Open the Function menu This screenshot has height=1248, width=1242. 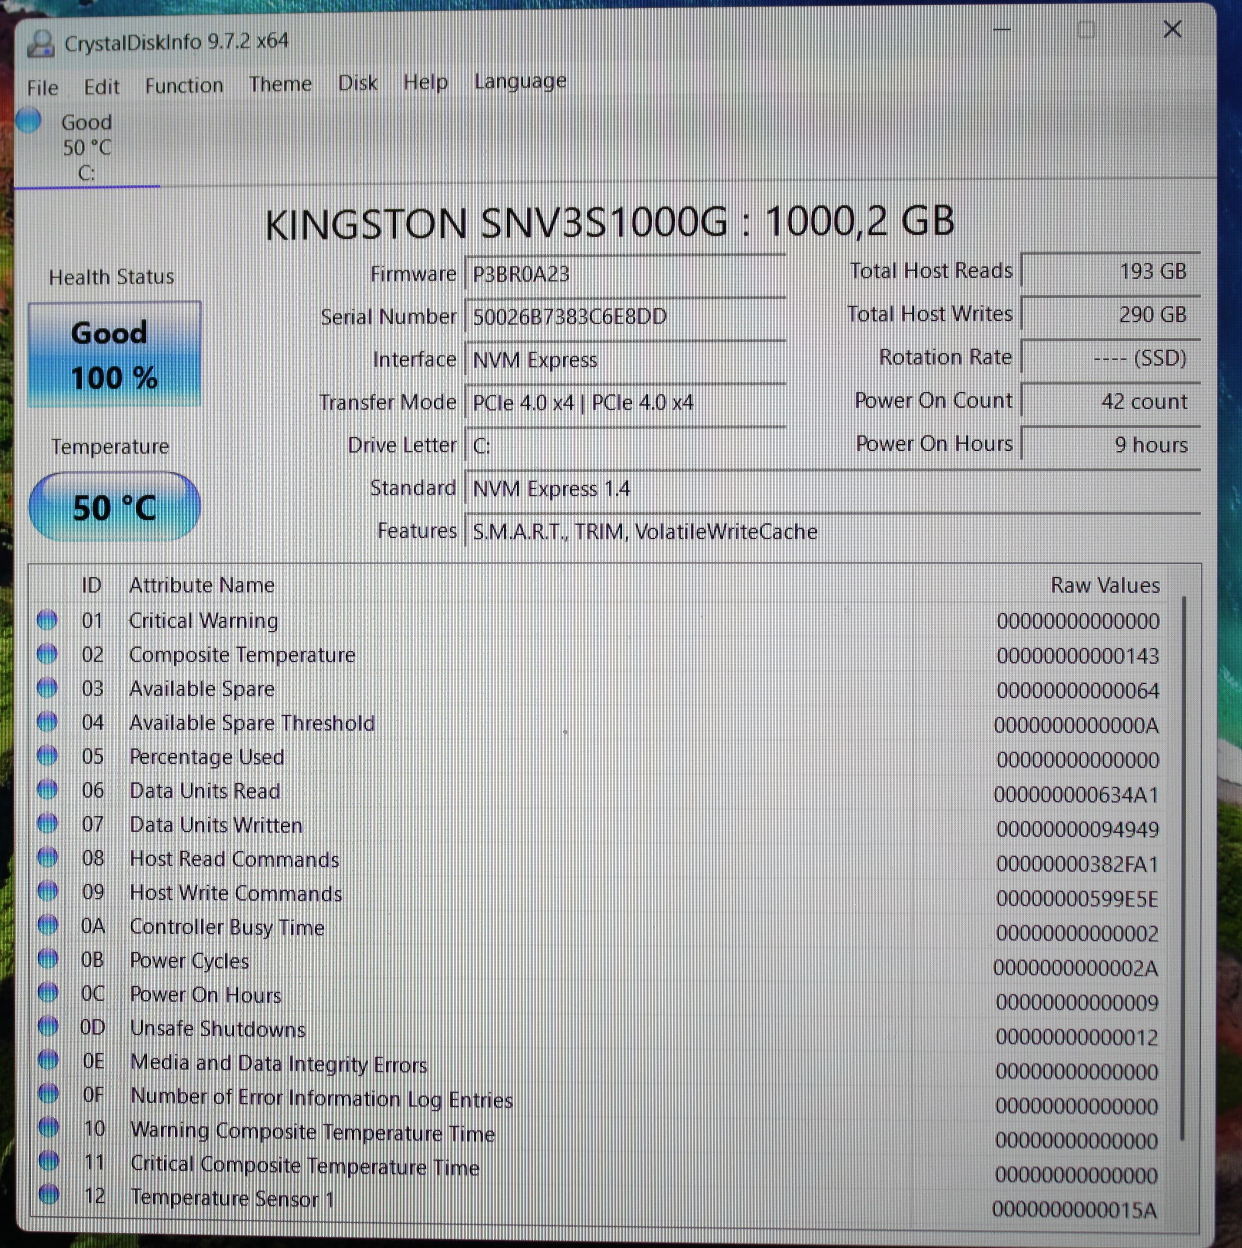184,85
